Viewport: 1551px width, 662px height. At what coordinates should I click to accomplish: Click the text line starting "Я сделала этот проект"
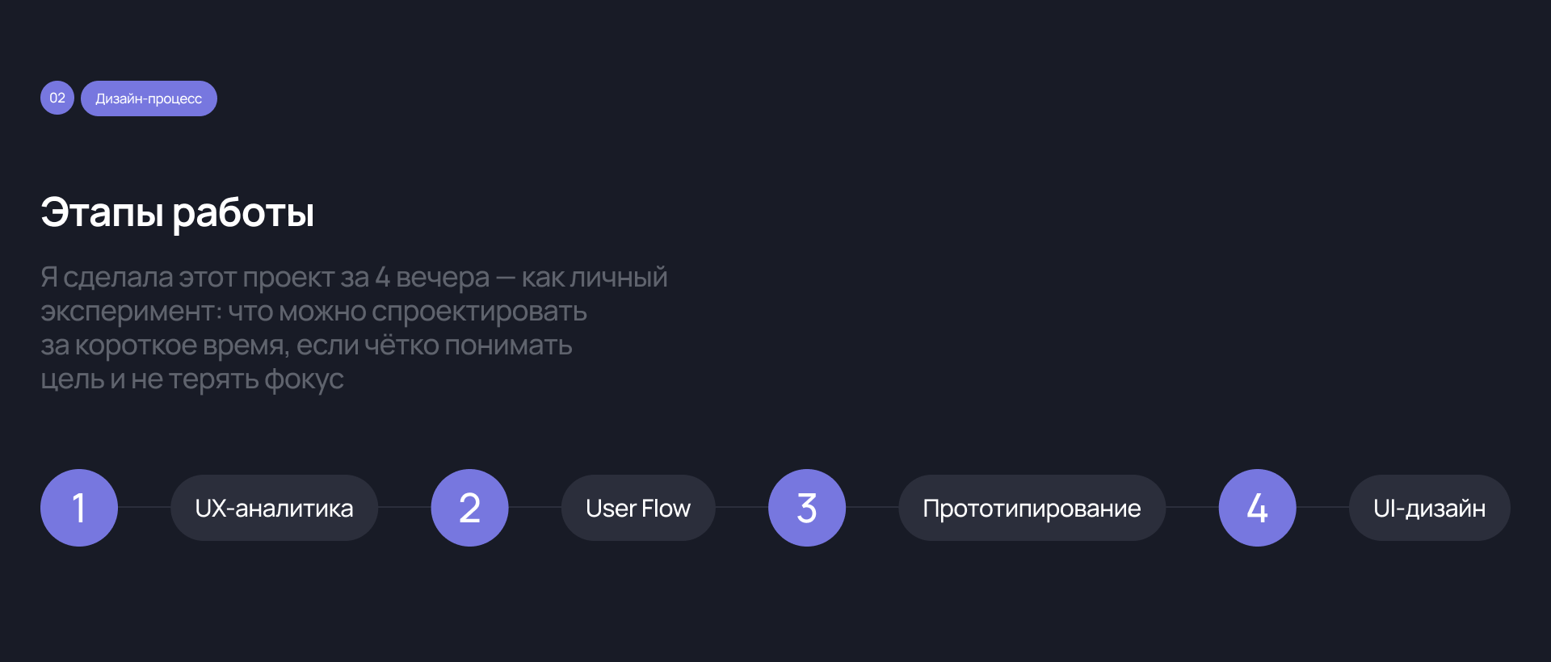[x=354, y=277]
